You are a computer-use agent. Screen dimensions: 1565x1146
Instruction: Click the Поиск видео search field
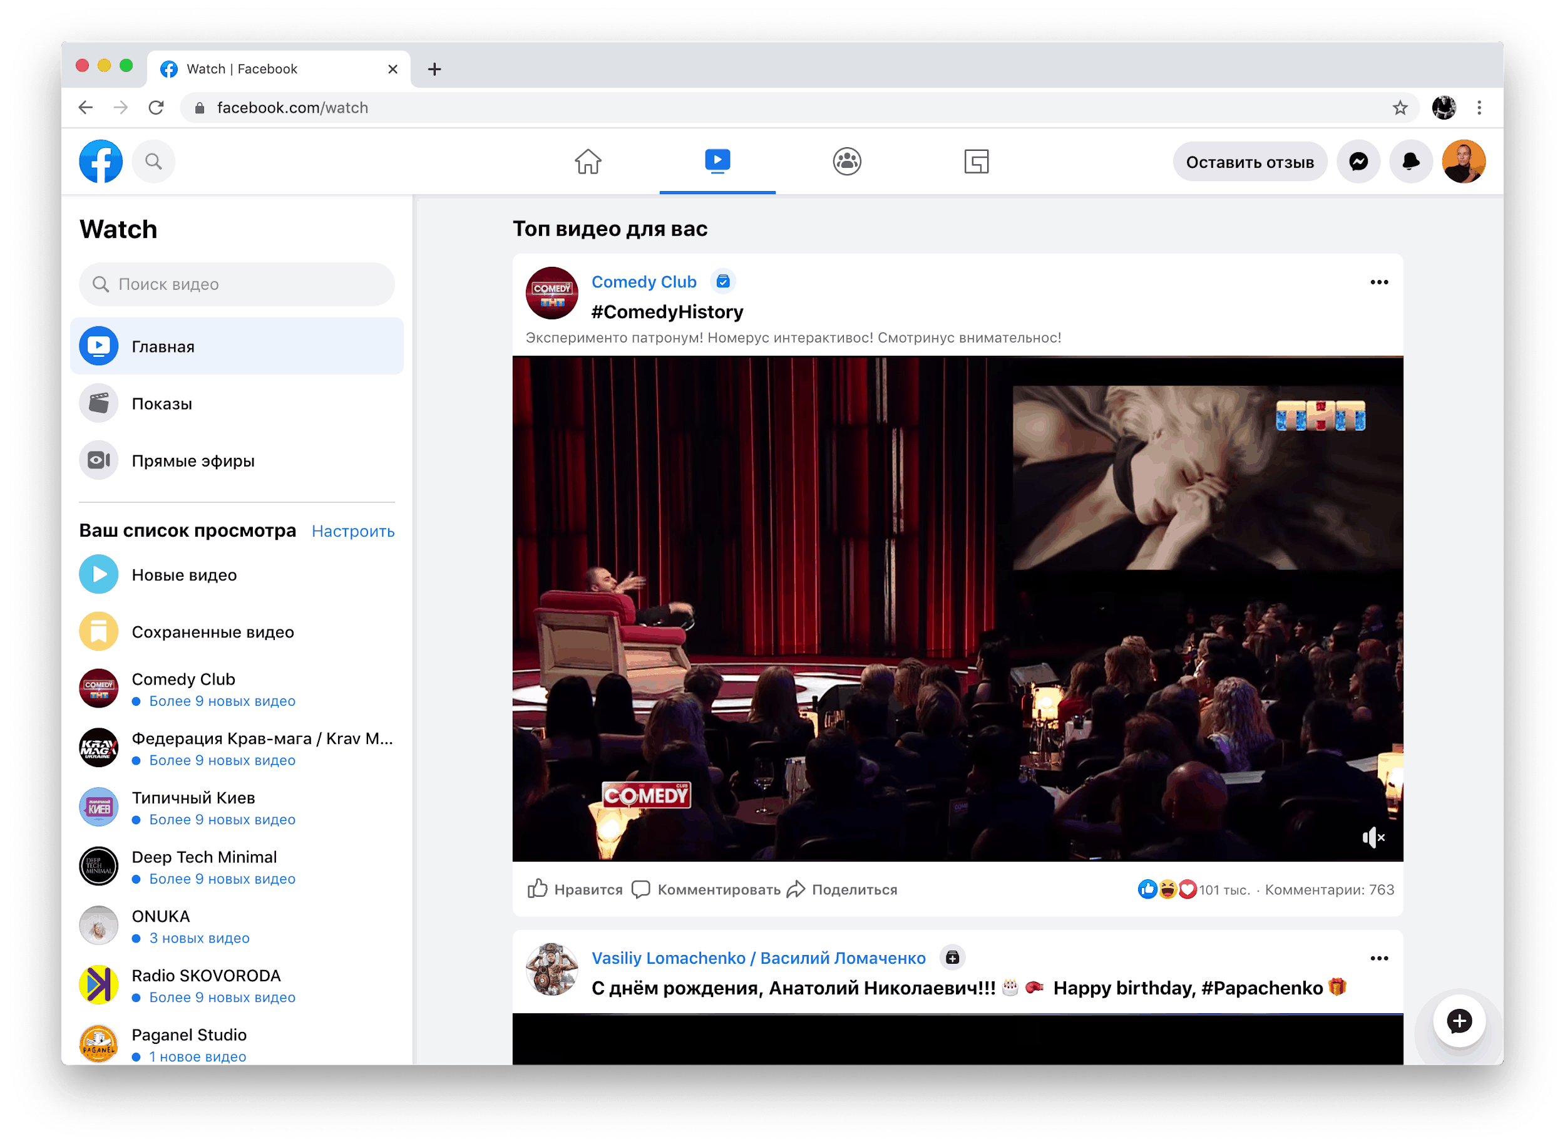237,284
